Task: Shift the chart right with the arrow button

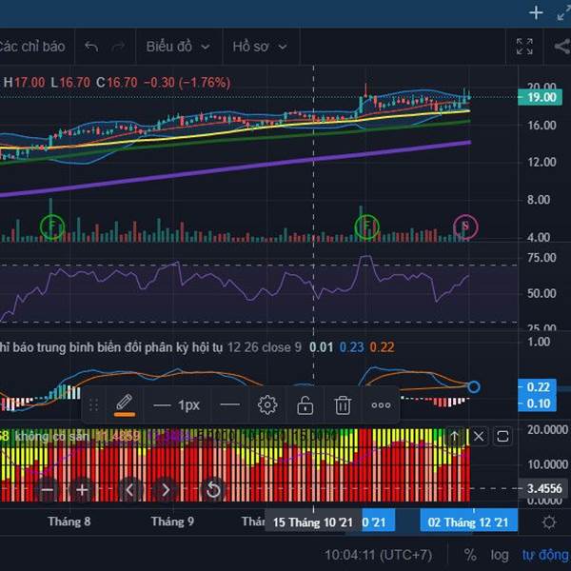Action: coord(166,490)
